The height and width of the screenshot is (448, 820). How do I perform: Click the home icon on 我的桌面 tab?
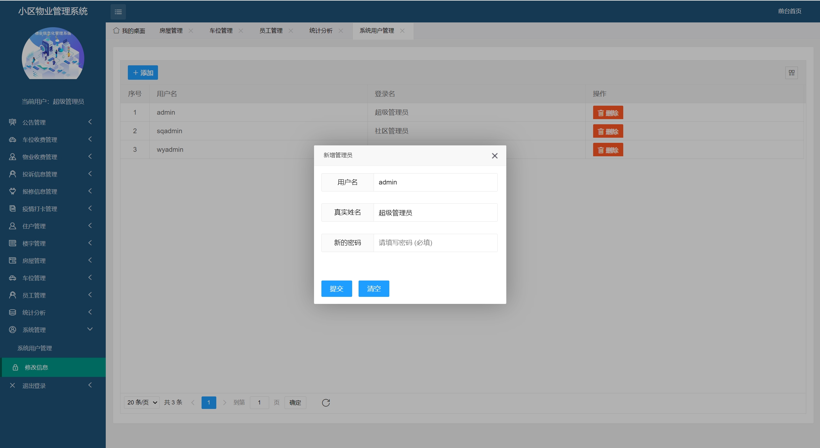tap(116, 30)
